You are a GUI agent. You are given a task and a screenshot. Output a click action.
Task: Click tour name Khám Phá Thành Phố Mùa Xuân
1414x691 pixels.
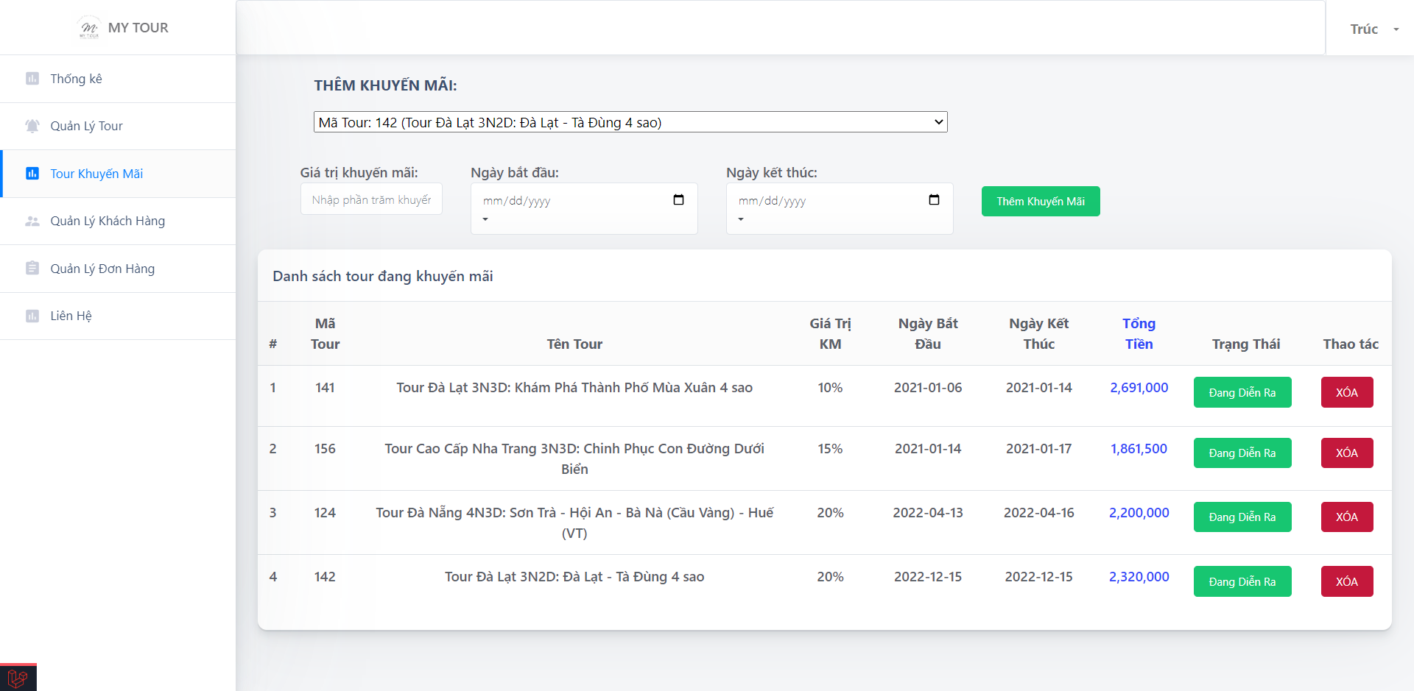pyautogui.click(x=574, y=387)
